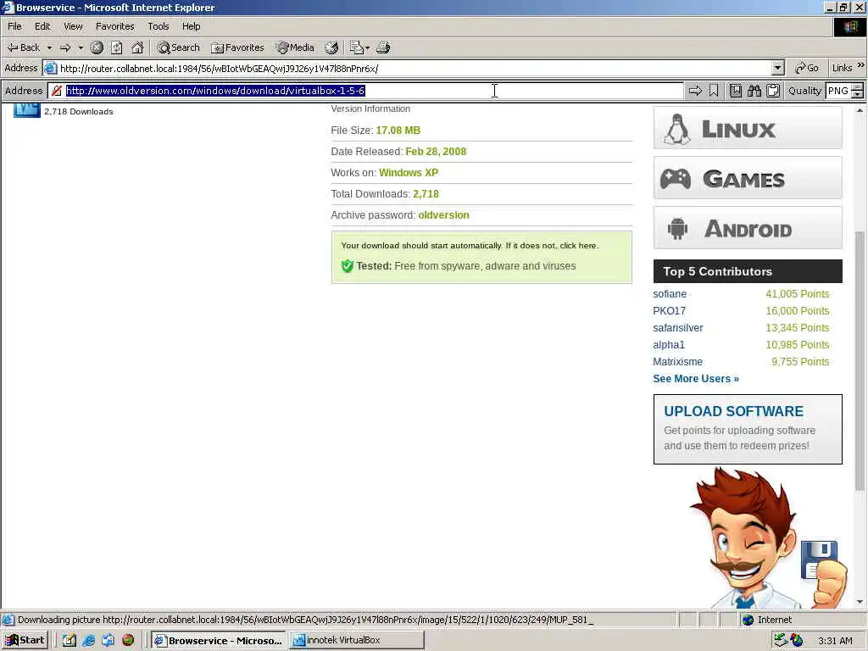Click the Print toolbar icon
This screenshot has height=651, width=868.
coord(383,47)
